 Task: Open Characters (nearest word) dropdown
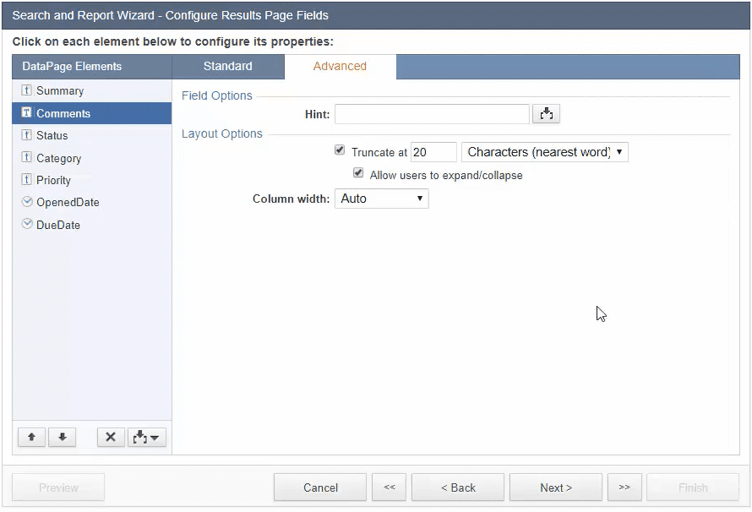(544, 152)
